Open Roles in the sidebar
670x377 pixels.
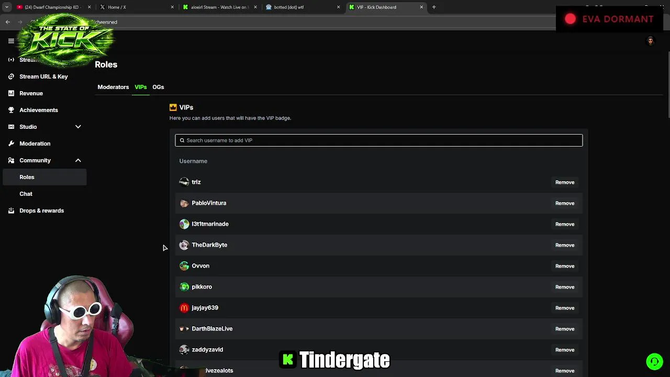tap(44, 177)
